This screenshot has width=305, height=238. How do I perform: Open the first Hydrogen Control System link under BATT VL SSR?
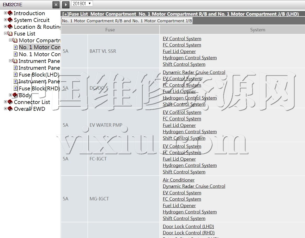190,58
